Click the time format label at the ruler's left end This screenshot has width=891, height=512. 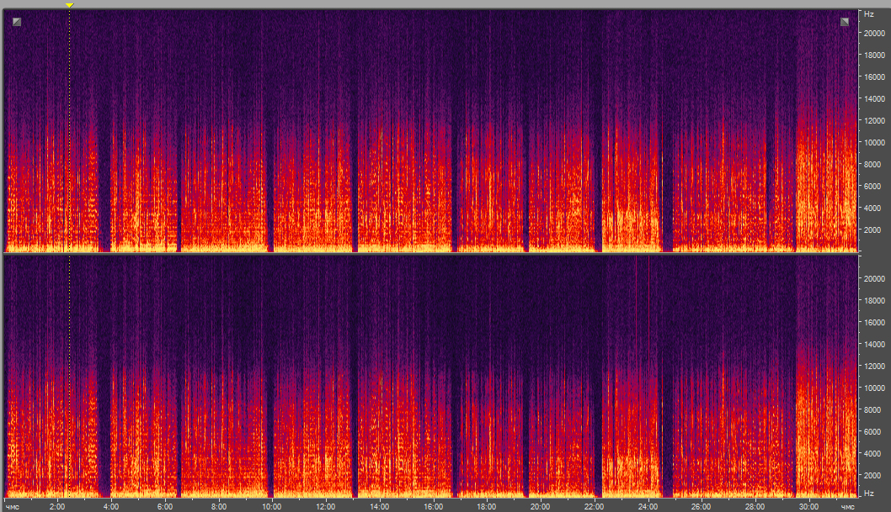[13, 507]
